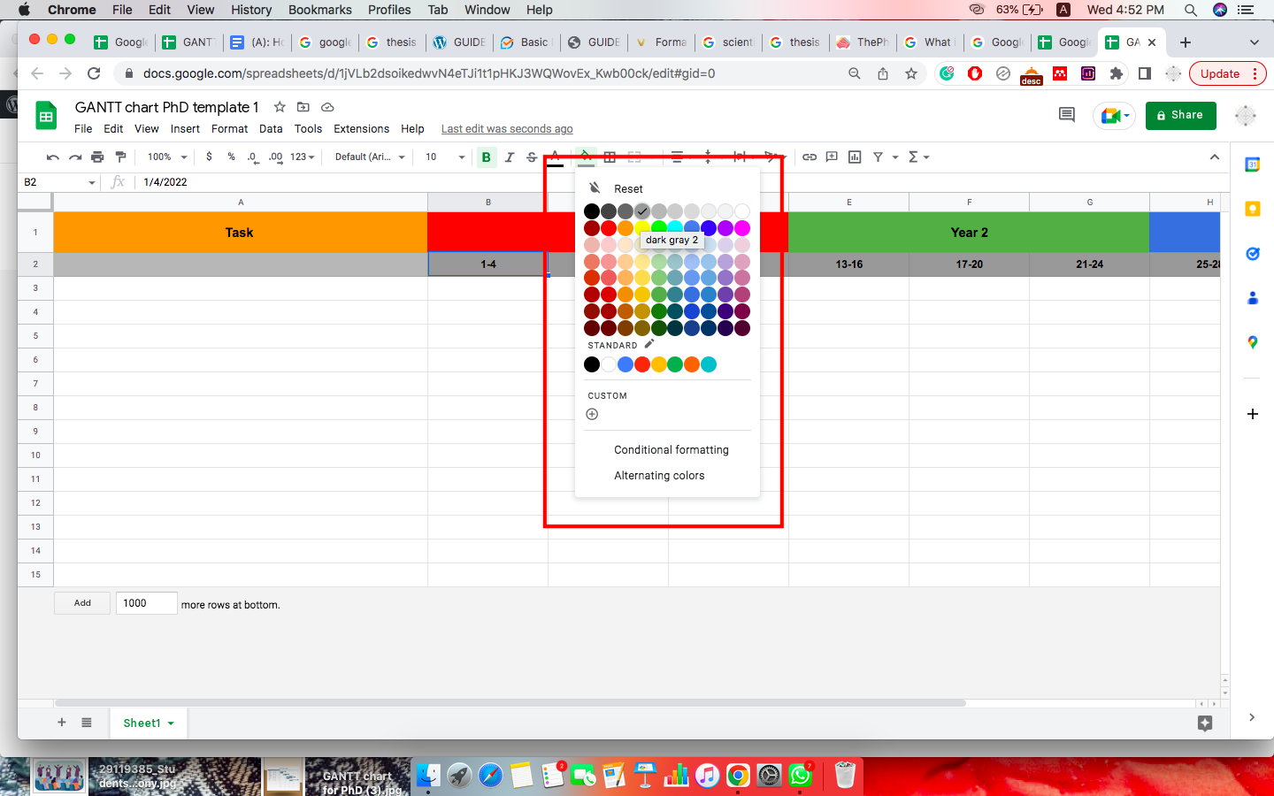Undo the last action
Viewport: 1274px width, 796px height.
[51, 157]
